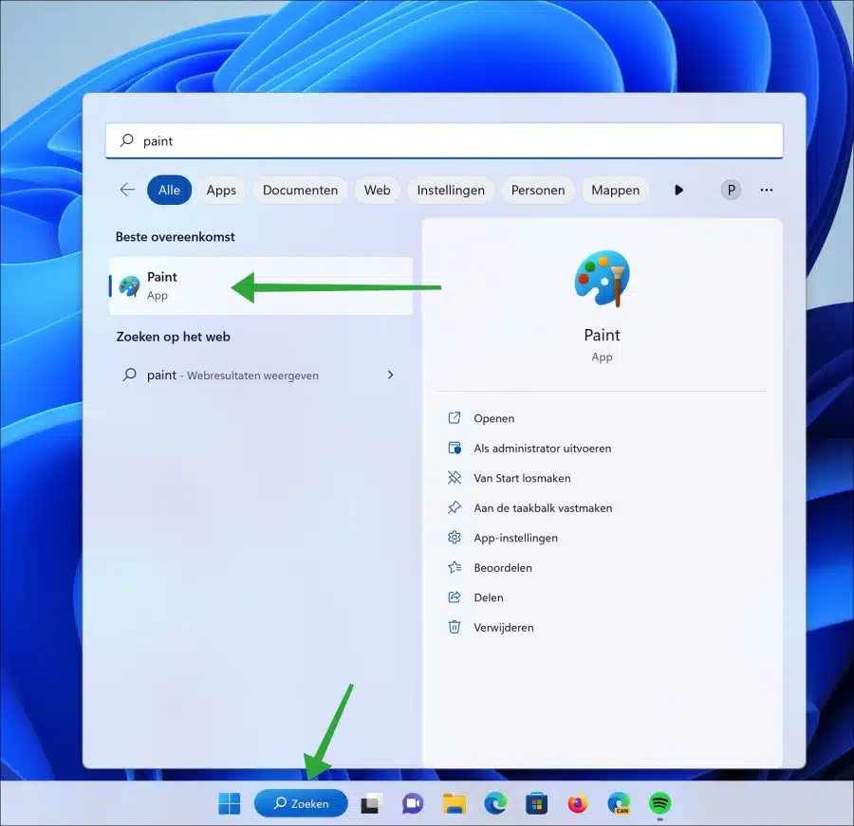Open the Paint app best match result
Image resolution: width=854 pixels, height=826 pixels.
click(261, 285)
